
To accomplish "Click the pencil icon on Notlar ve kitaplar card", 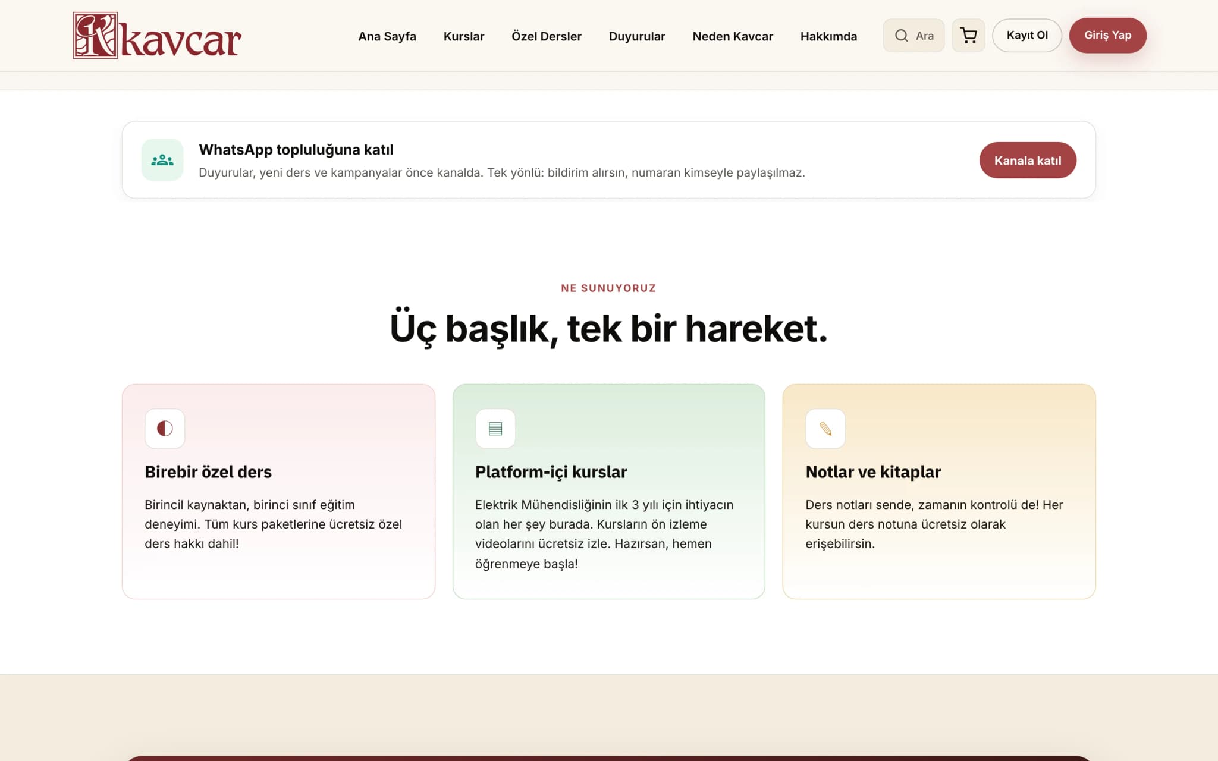I will [x=825, y=428].
